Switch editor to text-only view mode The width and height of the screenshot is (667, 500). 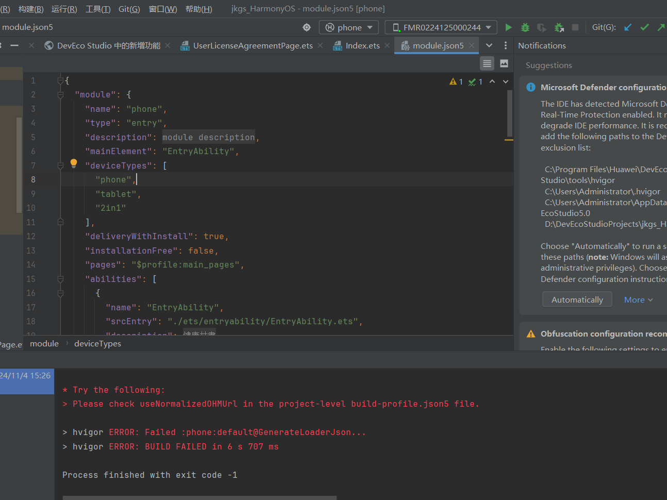pos(487,63)
